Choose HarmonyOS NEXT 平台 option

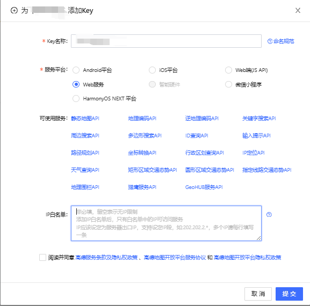pyautogui.click(x=76, y=98)
